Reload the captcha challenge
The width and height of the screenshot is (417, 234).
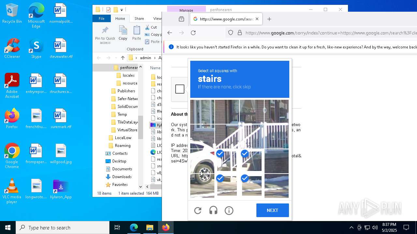point(198,211)
